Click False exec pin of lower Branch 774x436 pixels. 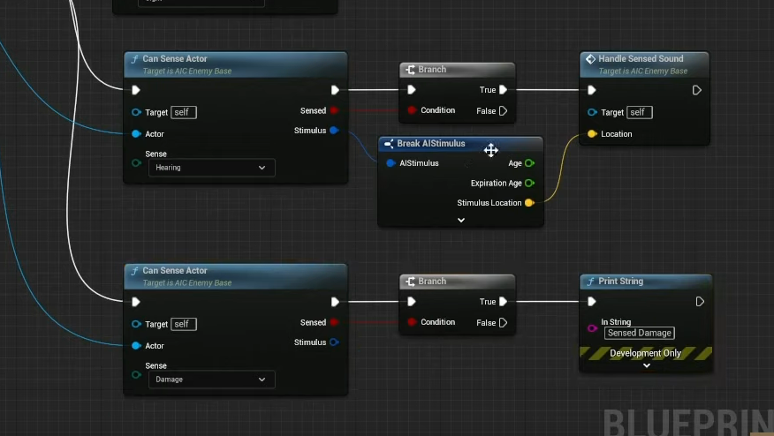503,323
